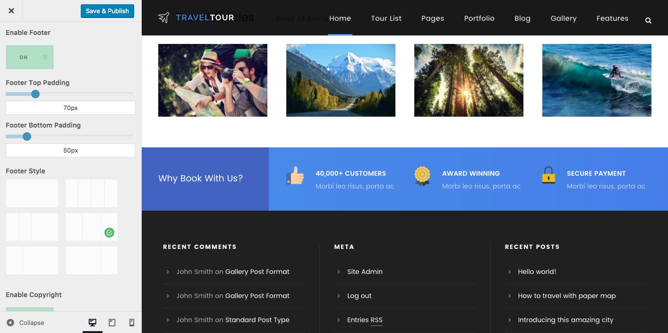Select the single-column footer style

pyautogui.click(x=32, y=193)
